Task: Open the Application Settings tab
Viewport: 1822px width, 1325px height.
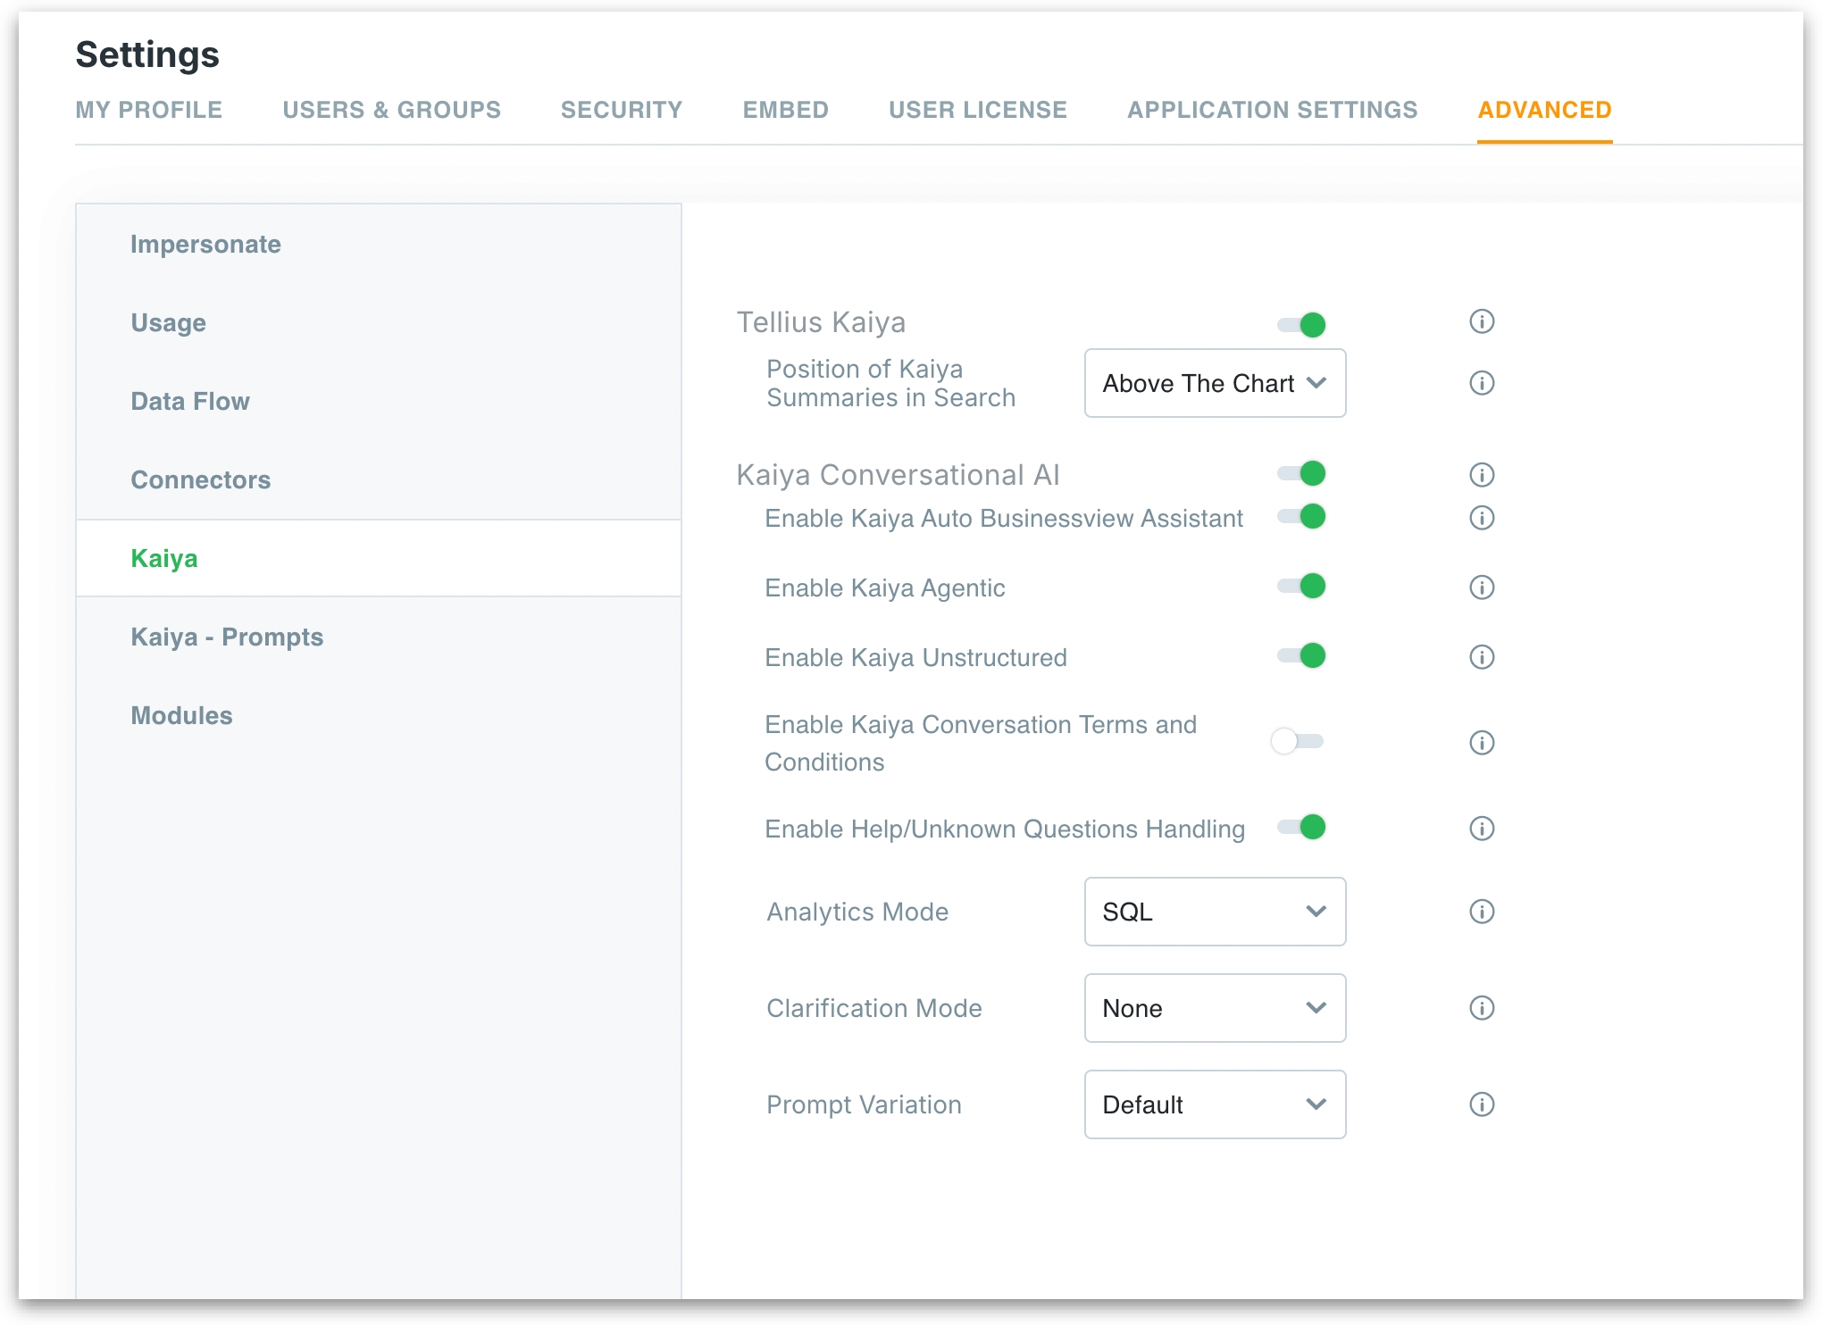Action: (1272, 110)
